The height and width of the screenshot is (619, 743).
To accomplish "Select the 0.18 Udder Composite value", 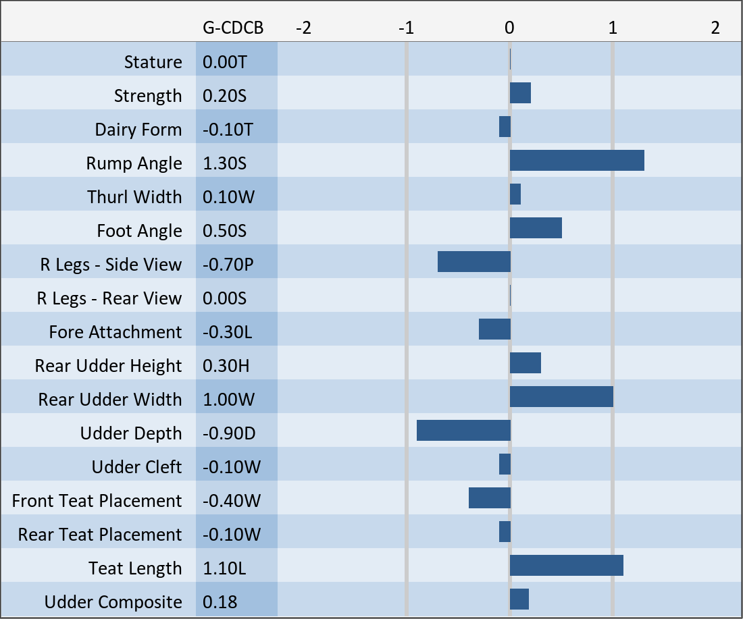I will pos(220,602).
